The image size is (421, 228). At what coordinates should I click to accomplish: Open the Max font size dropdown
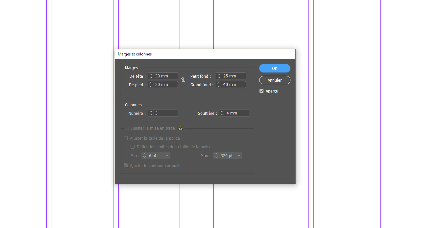pos(239,155)
